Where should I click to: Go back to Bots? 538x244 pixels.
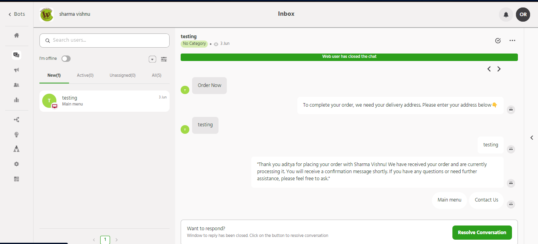point(17,14)
